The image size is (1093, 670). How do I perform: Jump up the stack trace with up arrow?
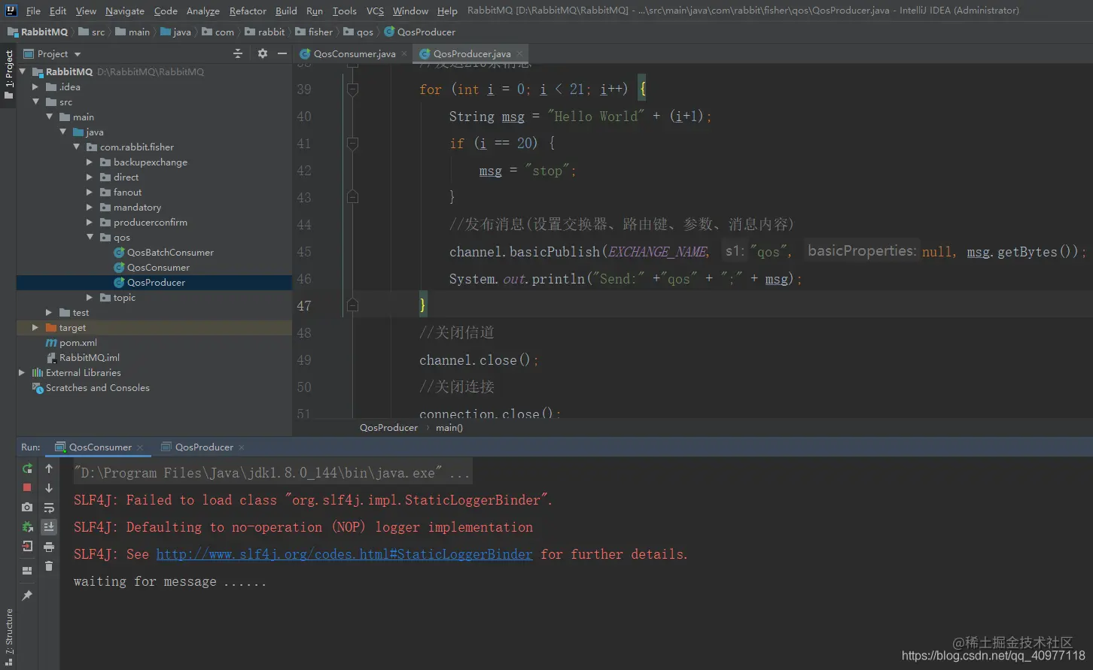[49, 468]
